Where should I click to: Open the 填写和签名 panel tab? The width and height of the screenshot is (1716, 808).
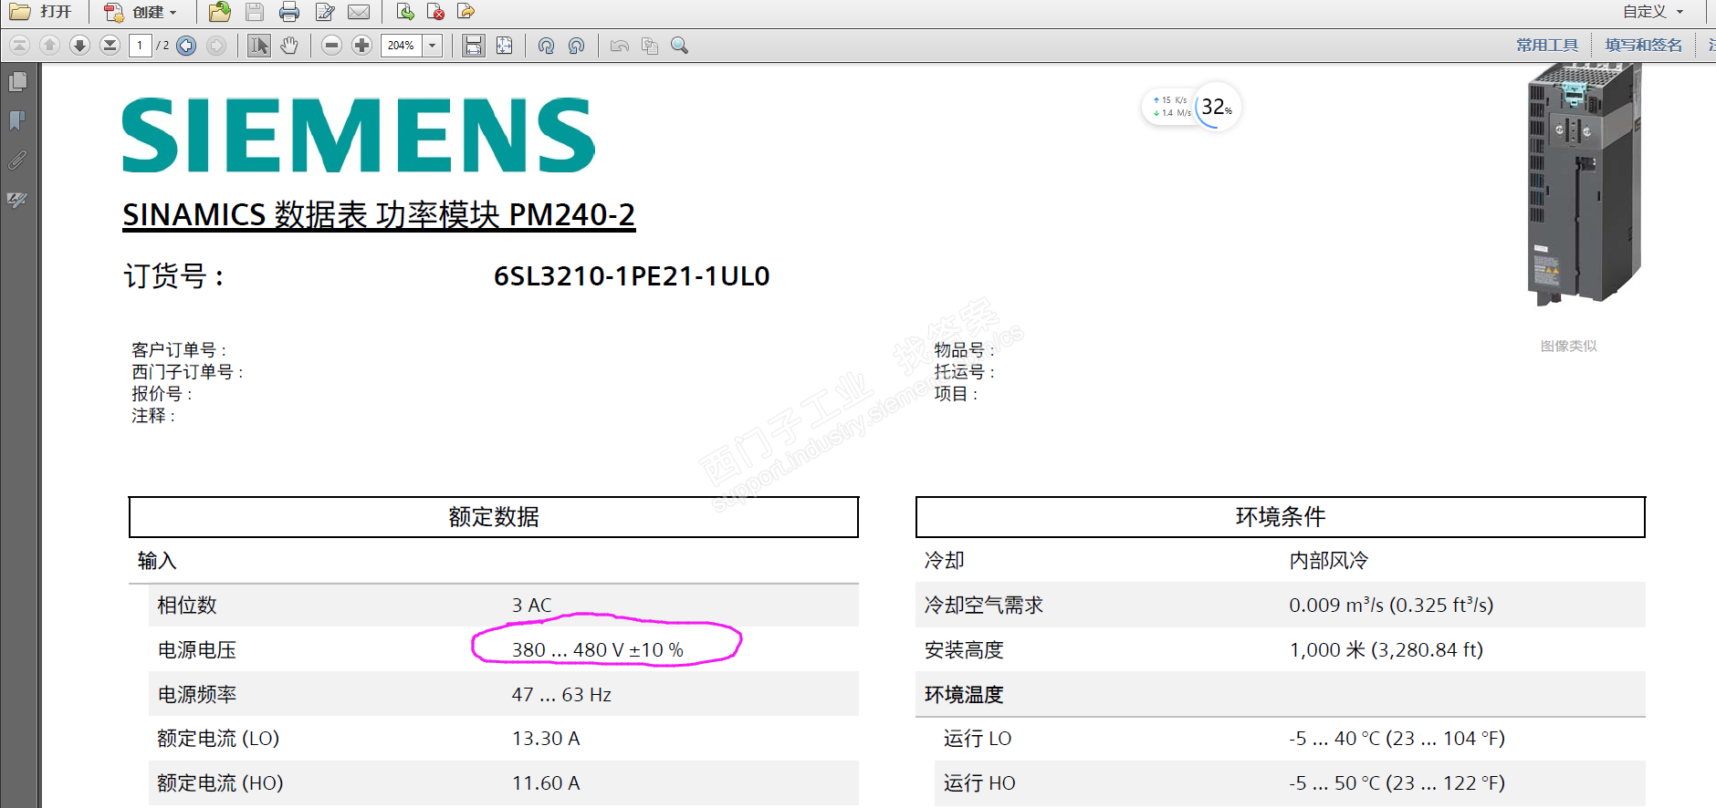click(x=1643, y=46)
